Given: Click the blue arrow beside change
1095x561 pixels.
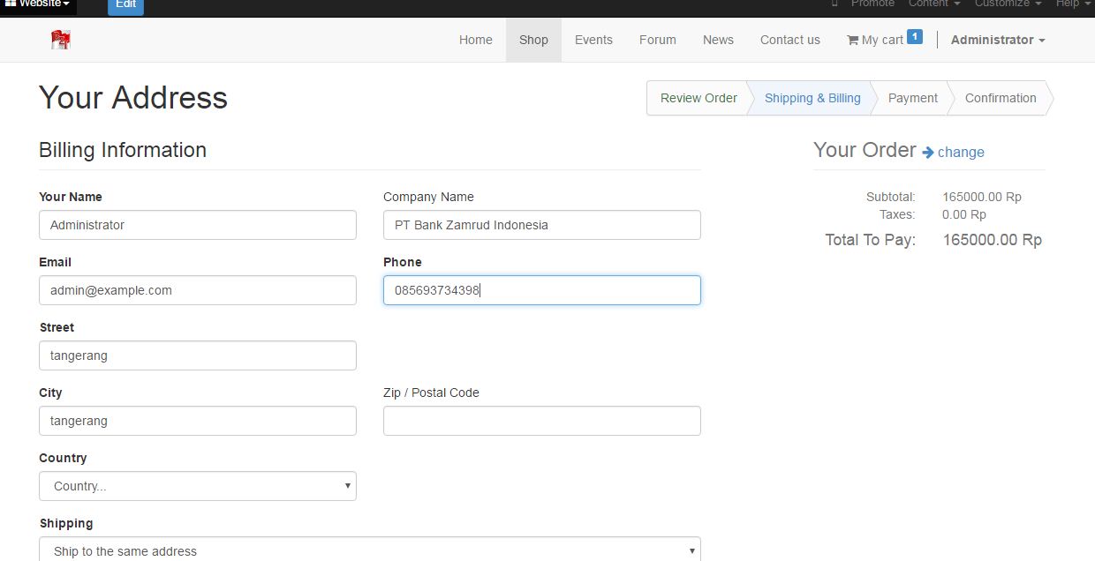Looking at the screenshot, I should pyautogui.click(x=928, y=152).
